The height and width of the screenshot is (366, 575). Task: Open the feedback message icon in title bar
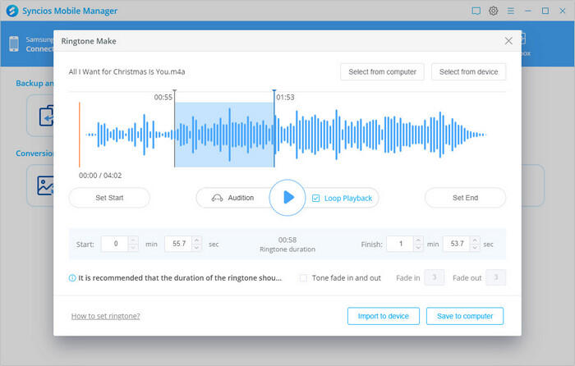[x=476, y=11]
